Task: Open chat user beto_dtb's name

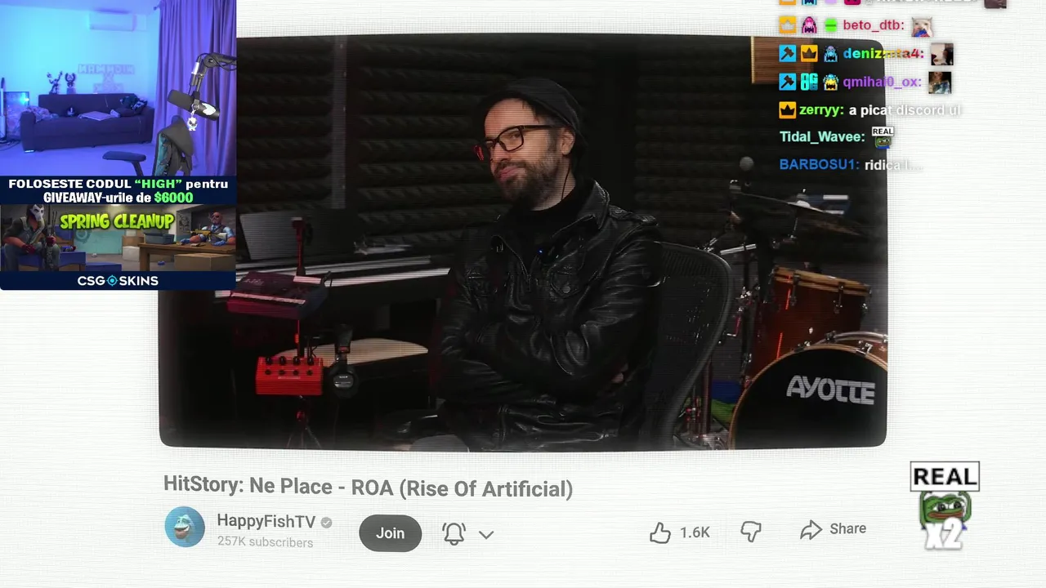Action: (872, 25)
